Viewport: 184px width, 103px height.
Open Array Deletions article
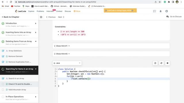15,51
